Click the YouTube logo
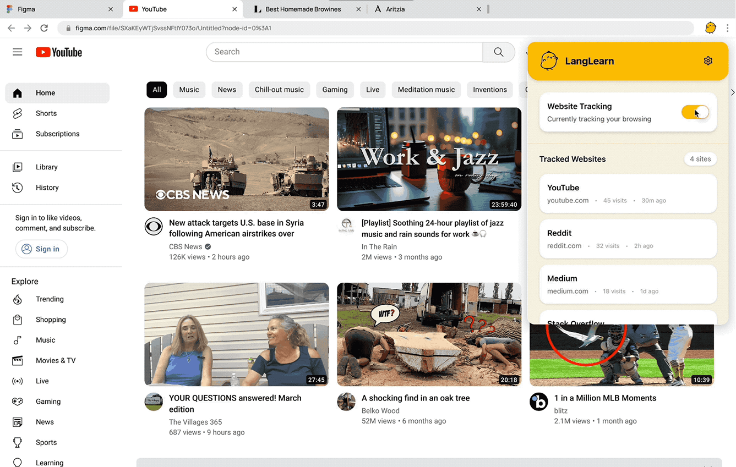Viewport: 736px width, 467px height. (59, 52)
